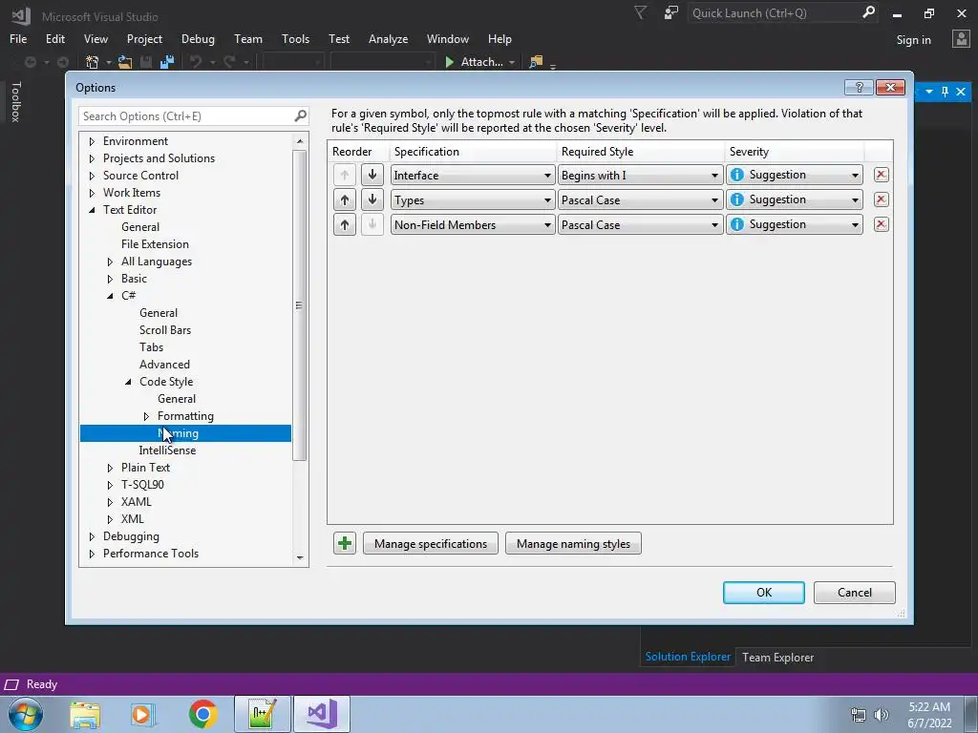Collapse the Text Editor tree node
The width and height of the screenshot is (978, 733).
92,210
